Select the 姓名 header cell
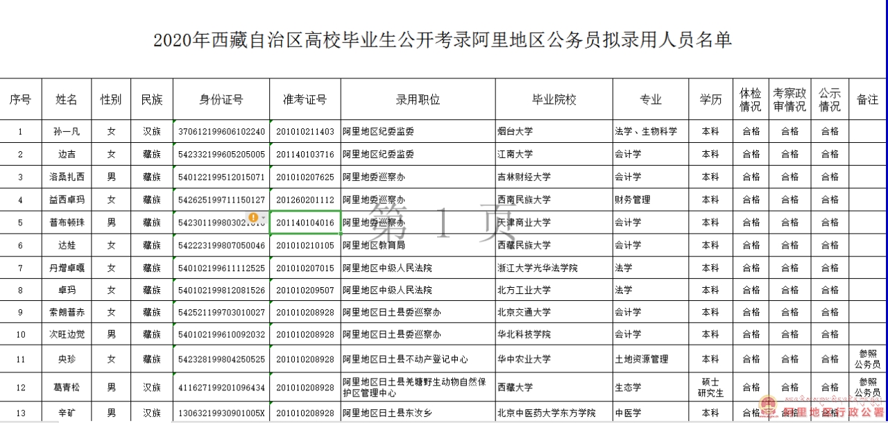 tap(67, 99)
